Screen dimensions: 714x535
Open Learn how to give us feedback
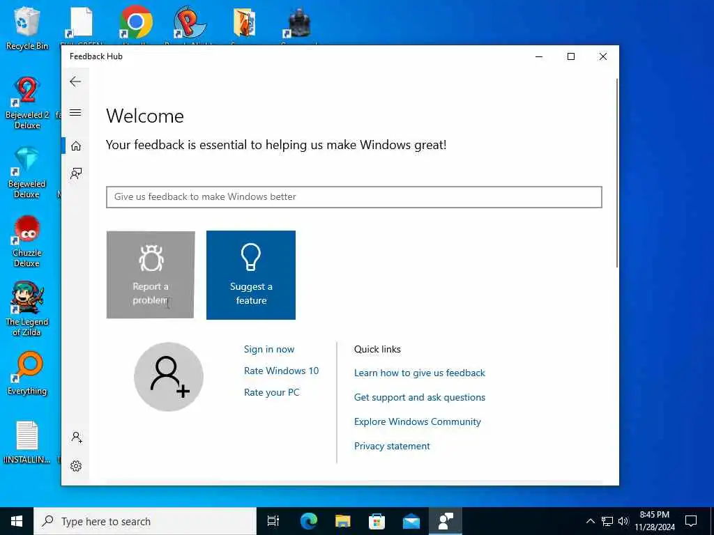419,373
